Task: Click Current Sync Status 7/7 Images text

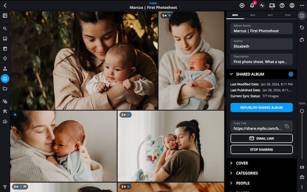Action: click(254, 96)
